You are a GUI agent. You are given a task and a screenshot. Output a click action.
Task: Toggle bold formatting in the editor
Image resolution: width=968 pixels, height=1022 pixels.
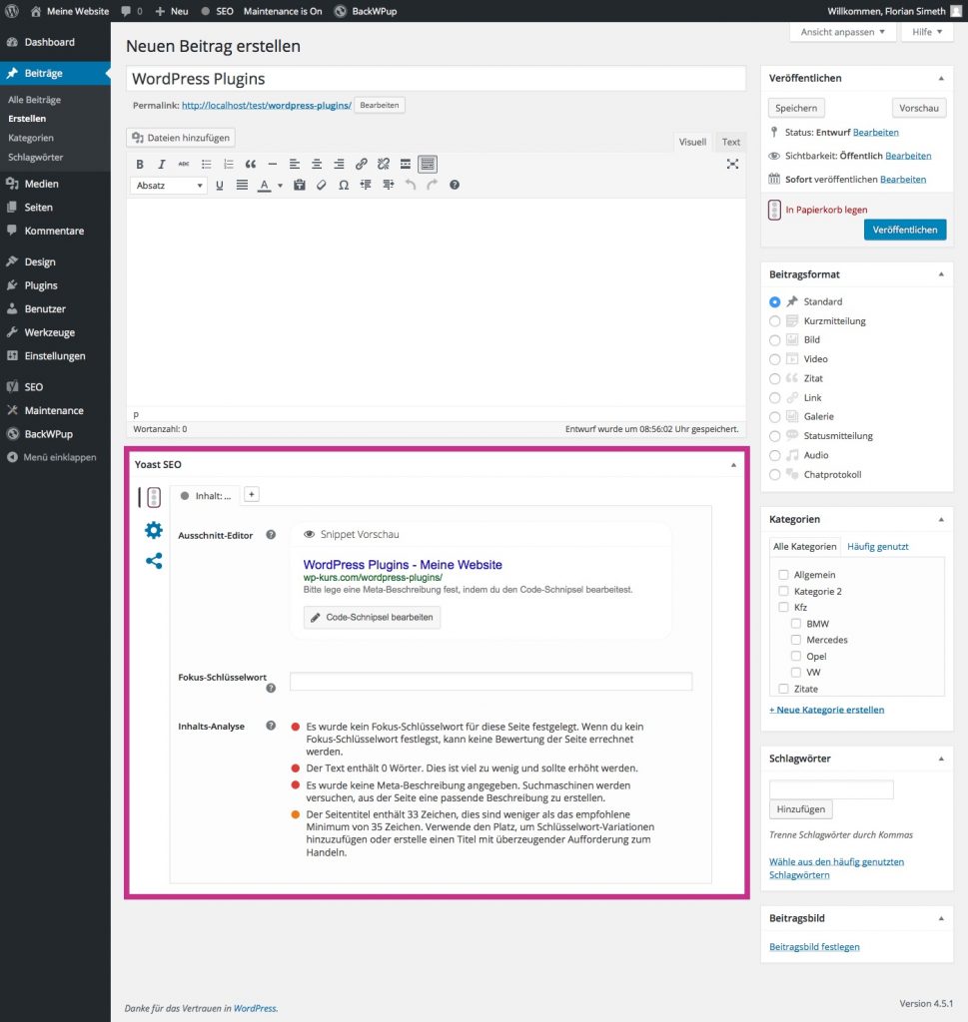coord(140,164)
